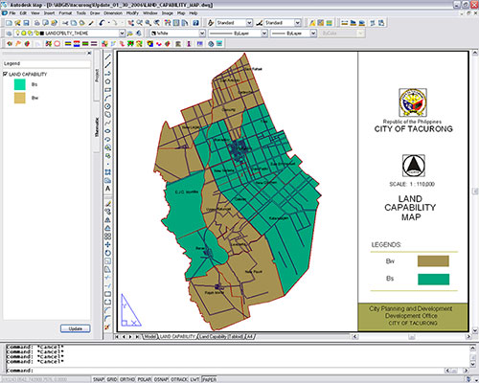Image resolution: width=479 pixels, height=383 pixels.
Task: Click the Undo arrow icon
Action: coord(102,23)
